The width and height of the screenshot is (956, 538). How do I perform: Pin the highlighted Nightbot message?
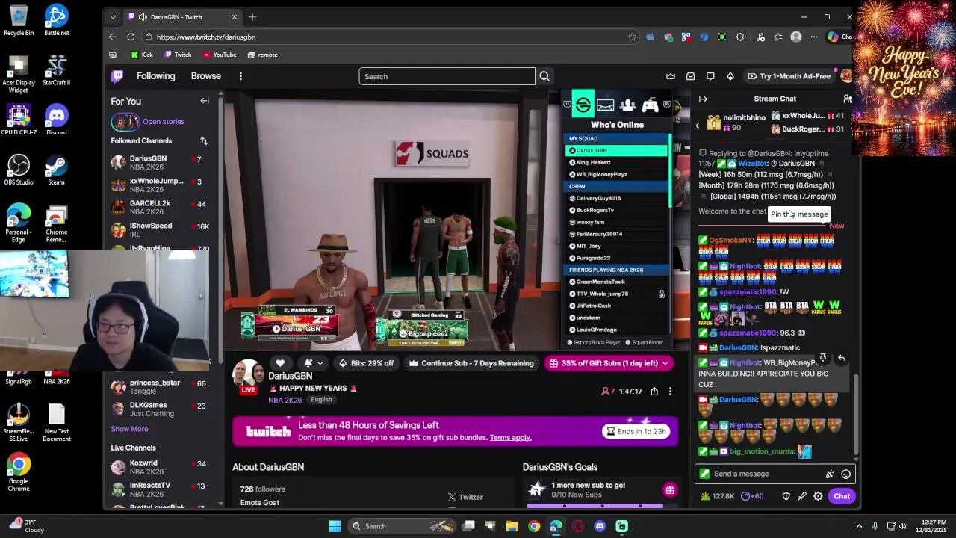pos(822,358)
